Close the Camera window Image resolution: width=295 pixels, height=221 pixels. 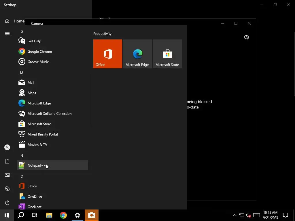pyautogui.click(x=249, y=23)
